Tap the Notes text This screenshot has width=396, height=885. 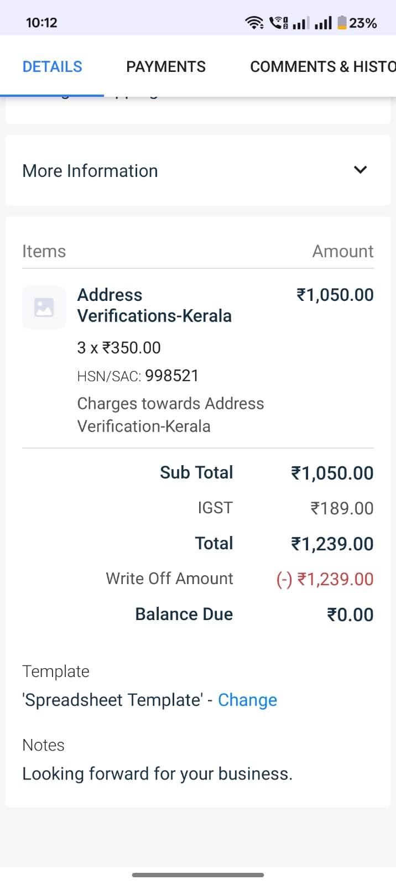click(157, 773)
